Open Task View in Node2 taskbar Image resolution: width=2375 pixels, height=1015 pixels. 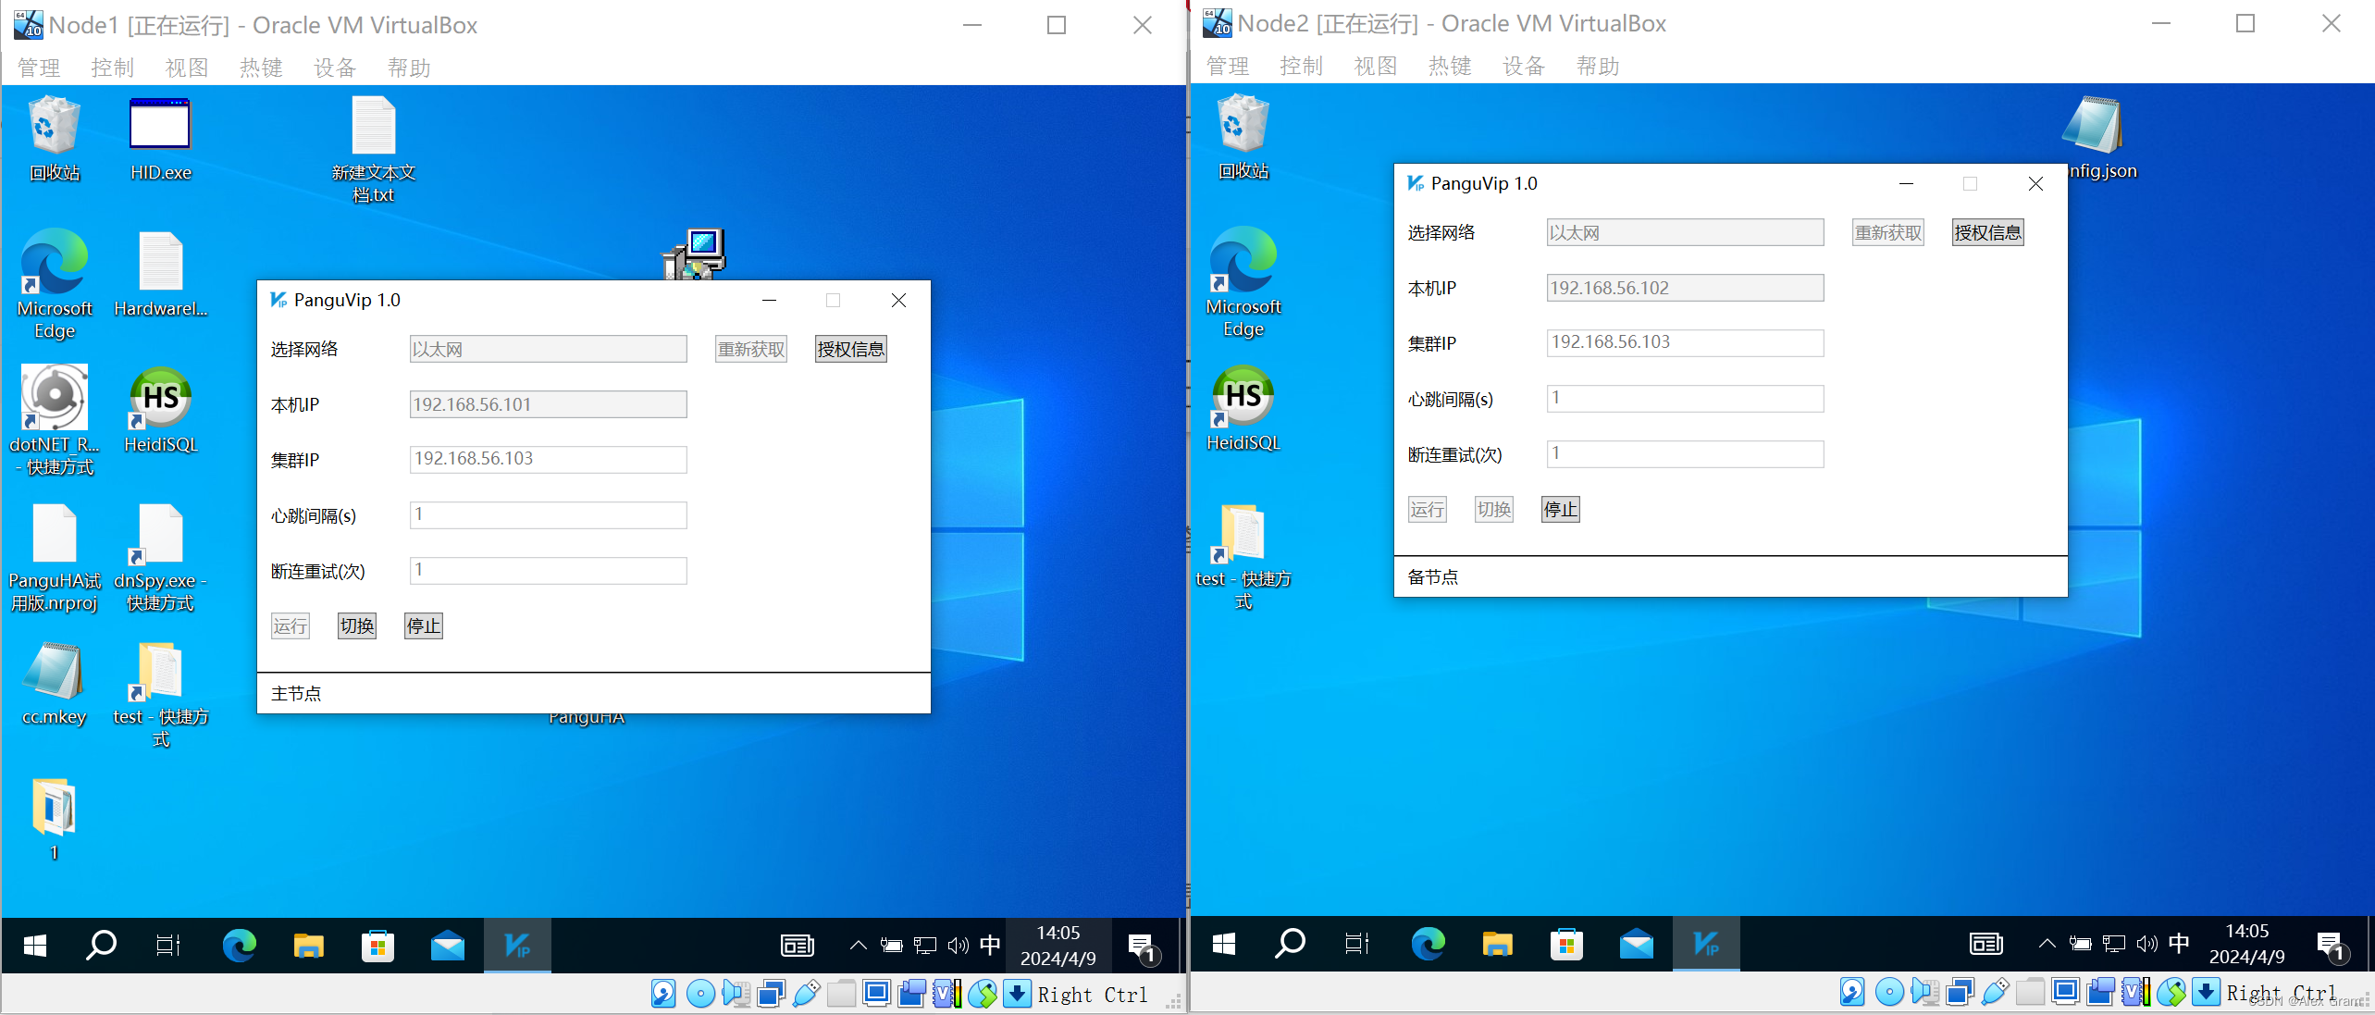[1357, 943]
